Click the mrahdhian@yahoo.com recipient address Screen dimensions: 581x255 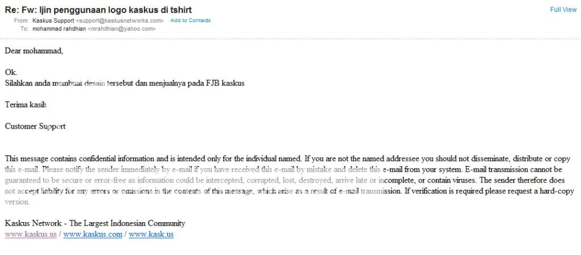[121, 28]
